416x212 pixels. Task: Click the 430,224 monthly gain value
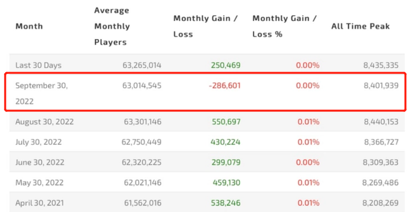tap(226, 142)
